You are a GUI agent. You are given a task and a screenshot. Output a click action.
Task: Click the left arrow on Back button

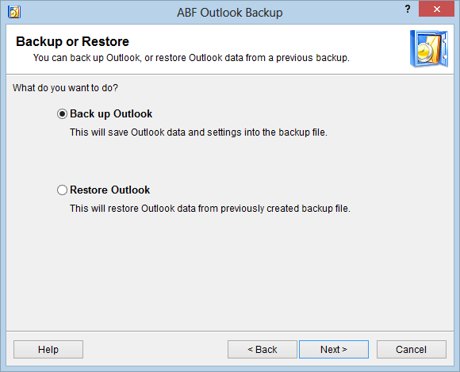(x=251, y=349)
